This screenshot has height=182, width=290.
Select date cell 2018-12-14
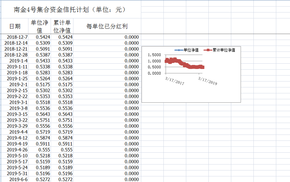point(15,43)
